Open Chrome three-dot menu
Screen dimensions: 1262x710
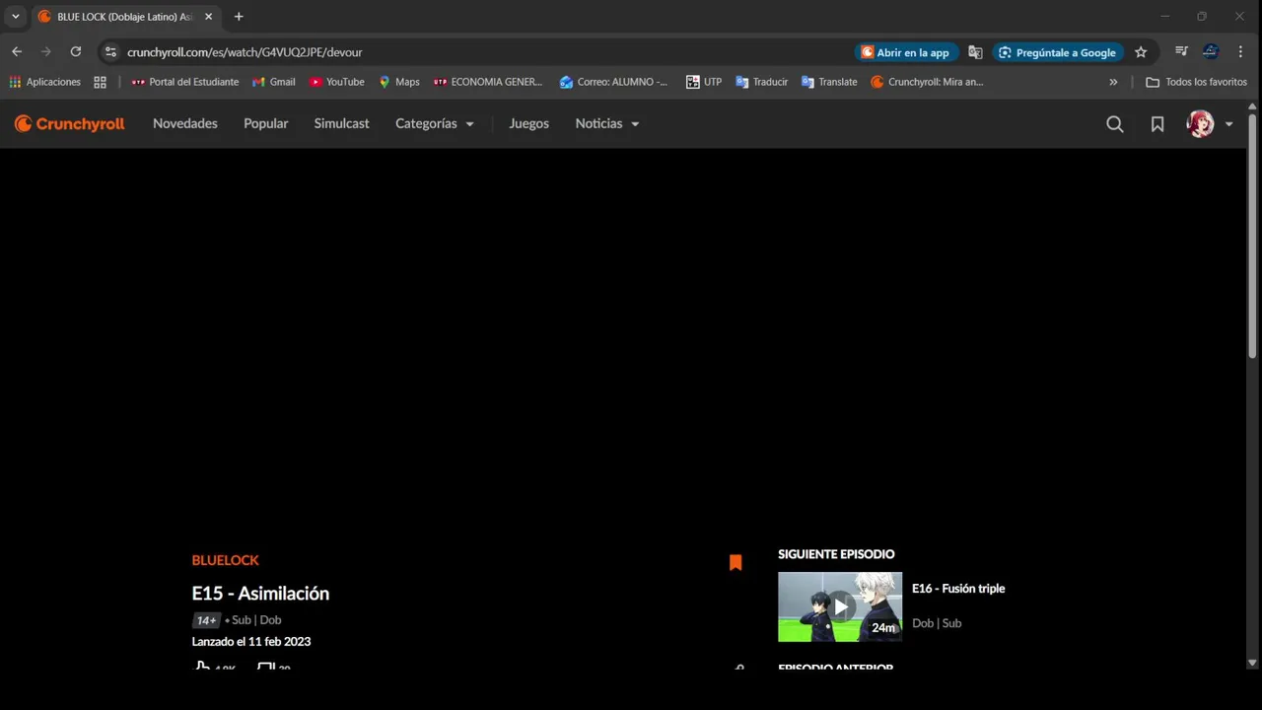pos(1240,52)
